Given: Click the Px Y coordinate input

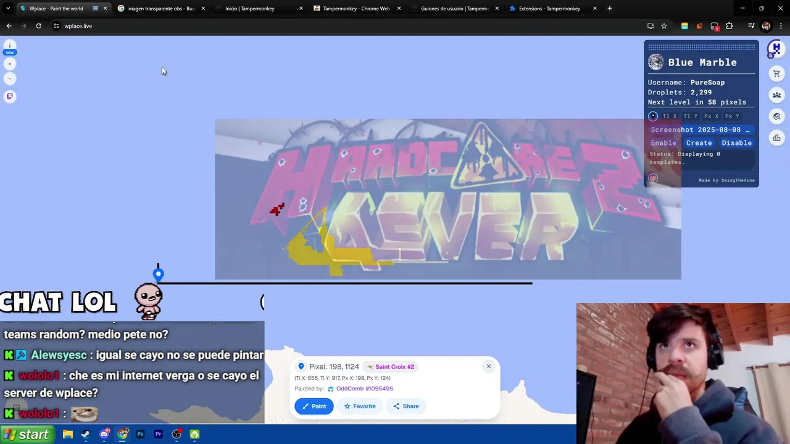Looking at the screenshot, I should click(x=732, y=117).
